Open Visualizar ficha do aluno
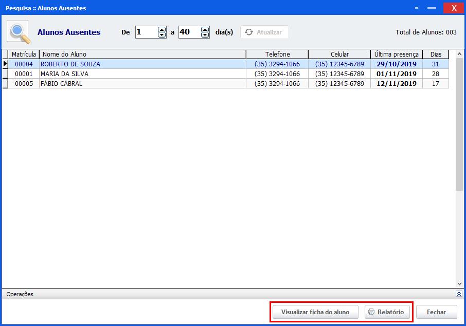The image size is (466, 326). tap(315, 312)
